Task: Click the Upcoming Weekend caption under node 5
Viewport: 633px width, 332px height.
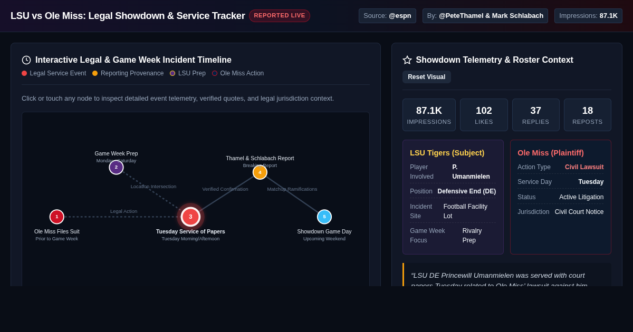Action: 324,239
